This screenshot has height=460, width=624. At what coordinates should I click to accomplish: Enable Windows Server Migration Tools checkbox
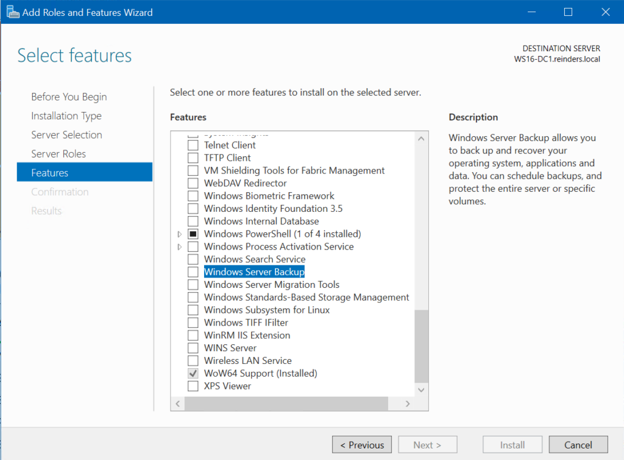[193, 285]
